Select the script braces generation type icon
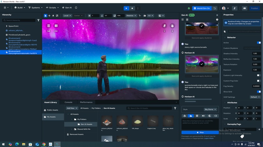Screen dimensions: 263x147 coord(216,116)
